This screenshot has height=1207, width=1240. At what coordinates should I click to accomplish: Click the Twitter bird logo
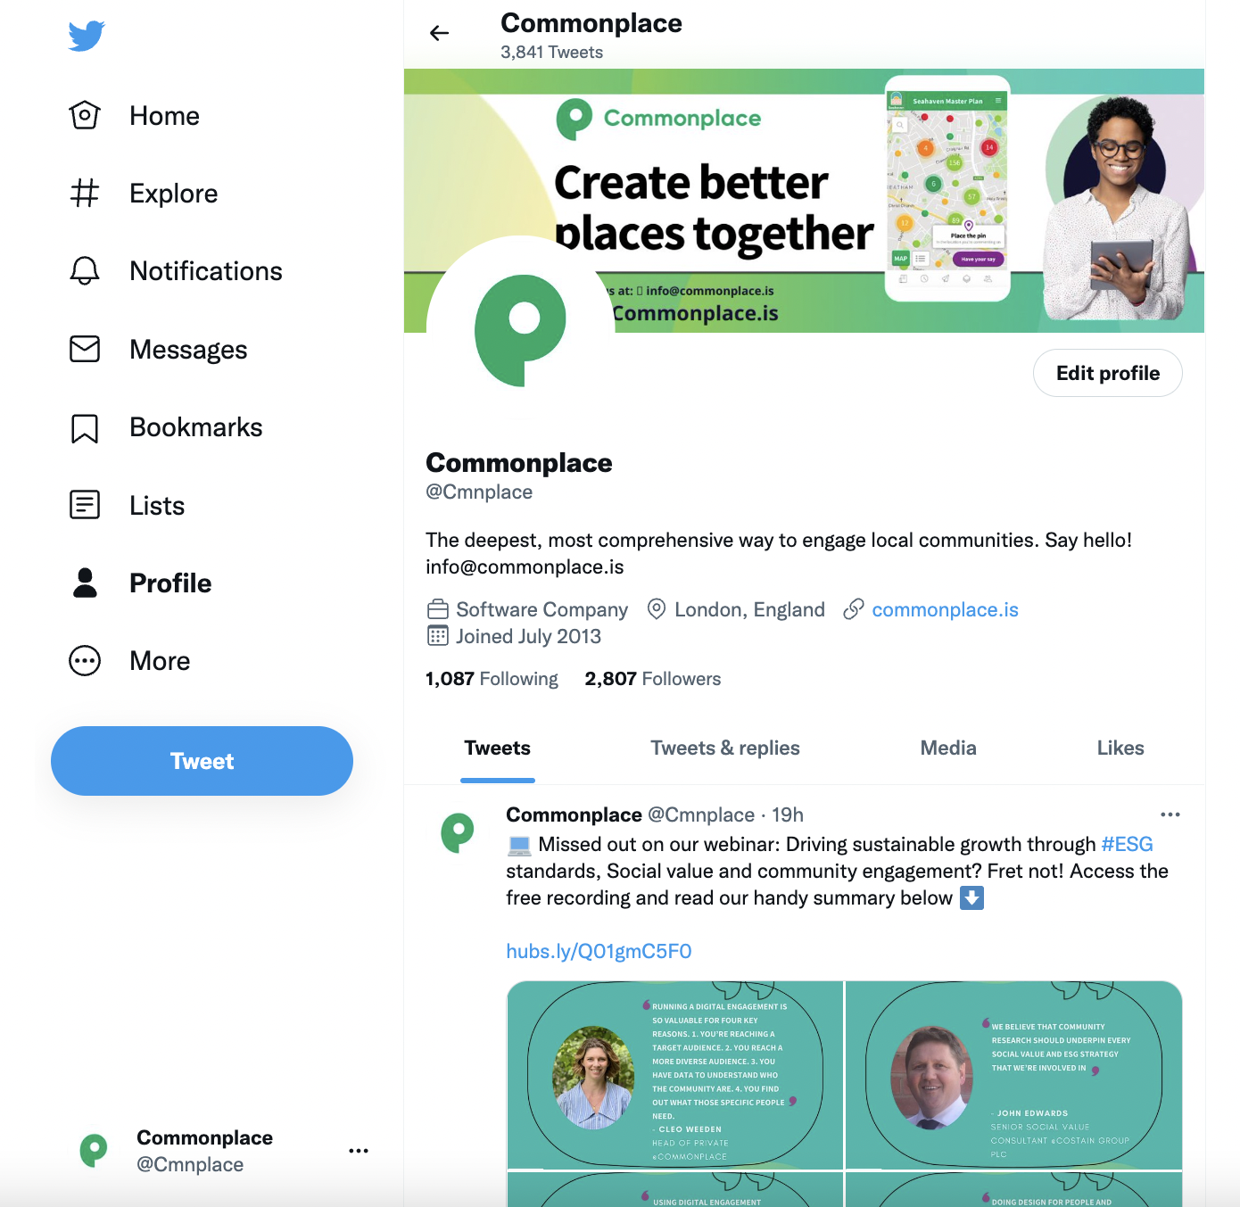pos(87,36)
